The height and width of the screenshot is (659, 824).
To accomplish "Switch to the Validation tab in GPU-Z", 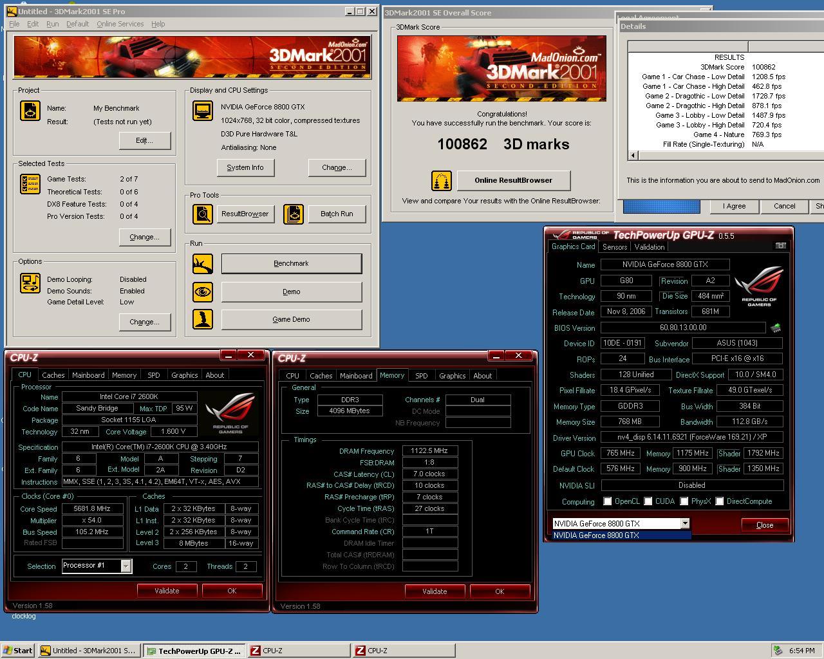I will tap(649, 247).
